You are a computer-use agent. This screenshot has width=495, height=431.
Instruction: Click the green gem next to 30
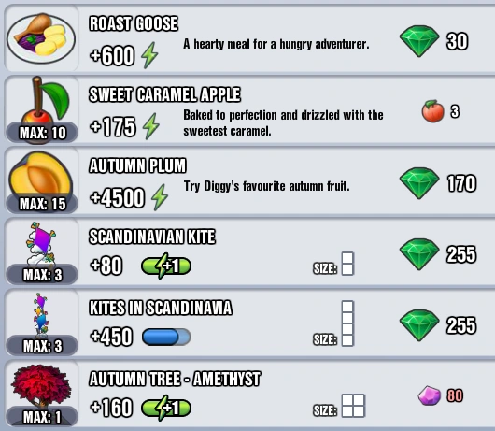coord(419,41)
